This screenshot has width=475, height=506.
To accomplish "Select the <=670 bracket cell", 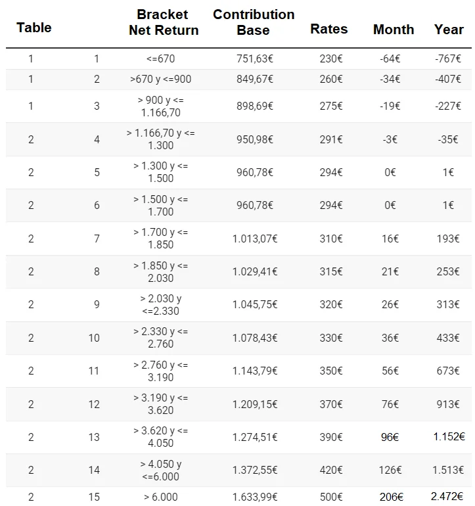I will pos(160,58).
